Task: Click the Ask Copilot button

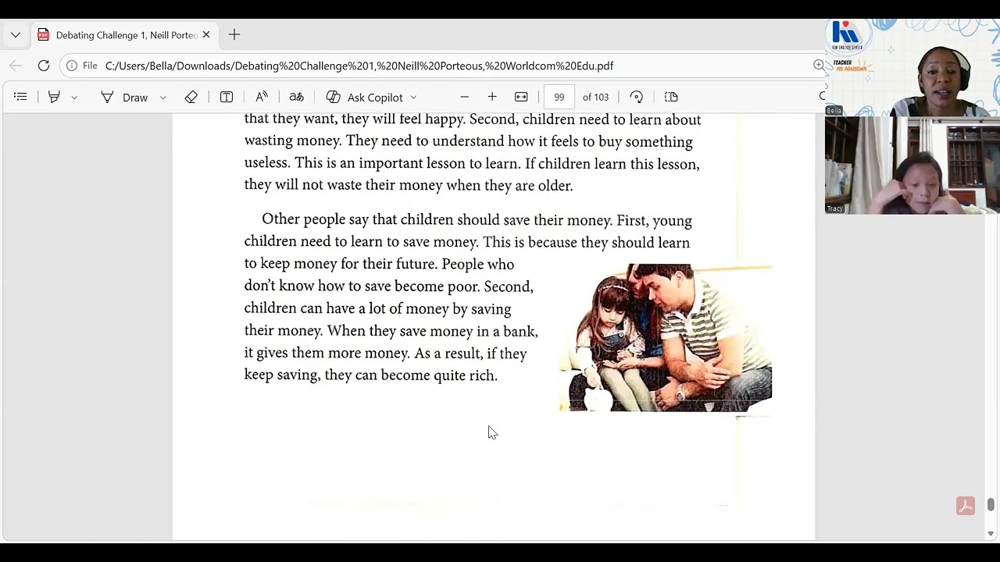Action: point(365,97)
